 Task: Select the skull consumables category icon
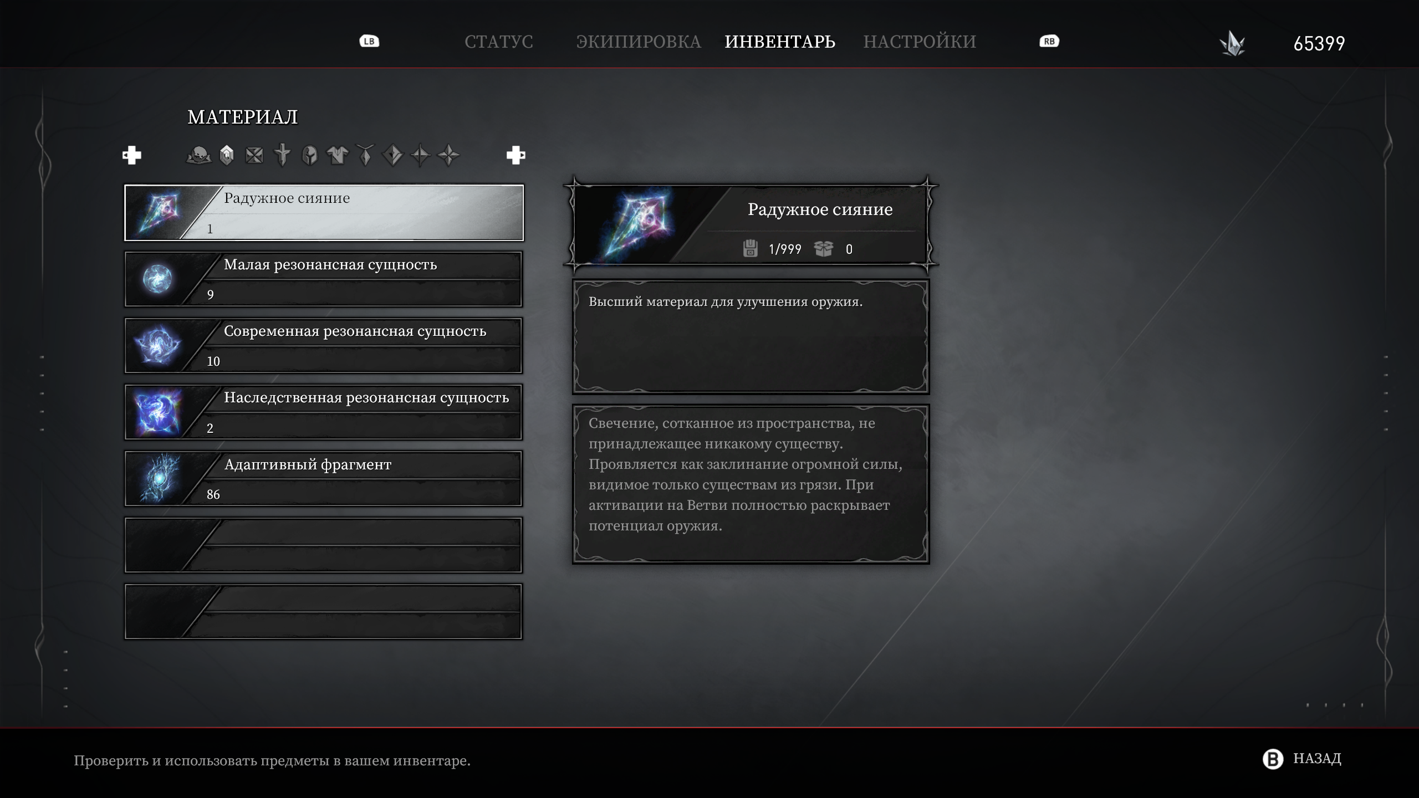click(x=199, y=155)
